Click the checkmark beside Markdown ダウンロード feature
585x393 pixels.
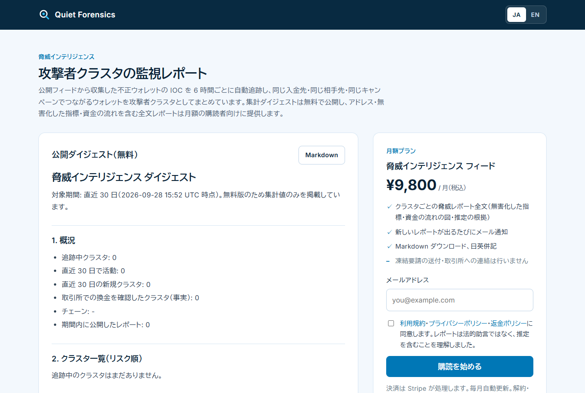coord(389,246)
